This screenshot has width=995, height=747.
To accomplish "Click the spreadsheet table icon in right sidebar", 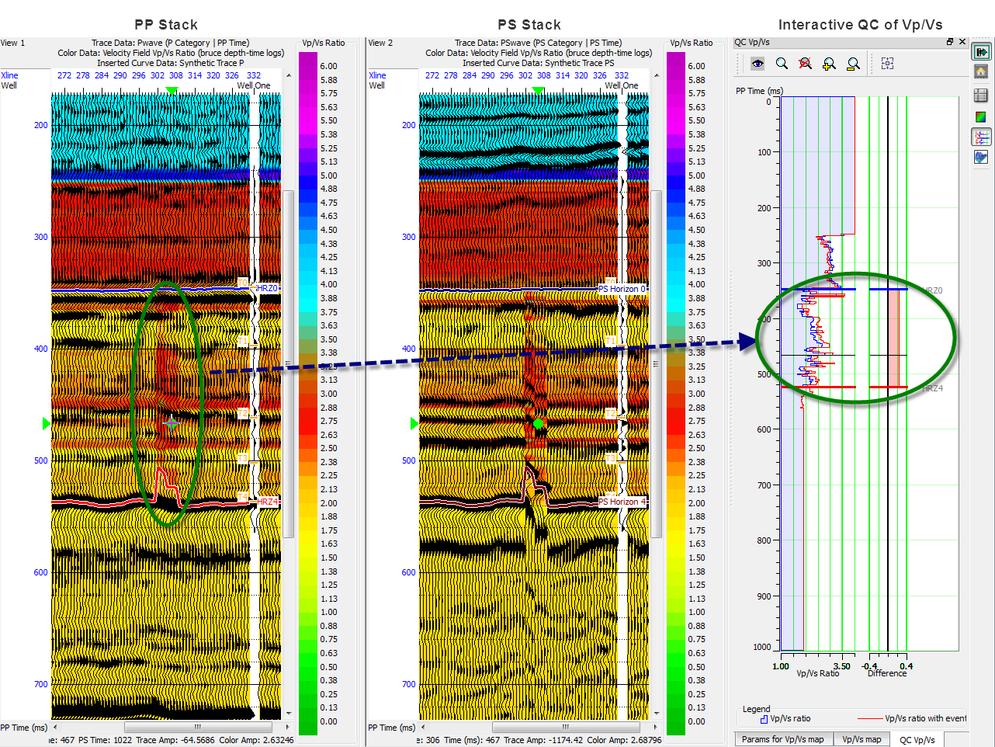I will 980,95.
